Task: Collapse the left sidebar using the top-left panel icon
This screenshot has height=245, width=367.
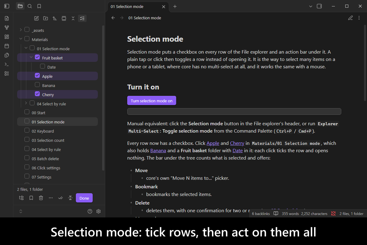Action: [x=7, y=6]
